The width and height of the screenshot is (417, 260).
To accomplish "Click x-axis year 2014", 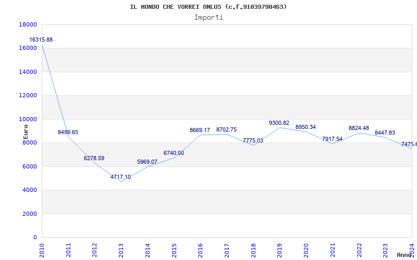I will coord(148,250).
